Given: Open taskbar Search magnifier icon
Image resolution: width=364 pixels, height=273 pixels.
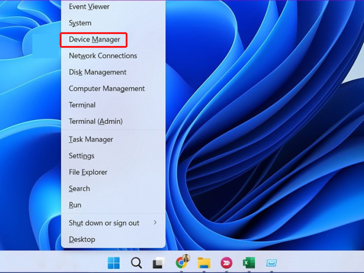Looking at the screenshot, I should point(136,263).
